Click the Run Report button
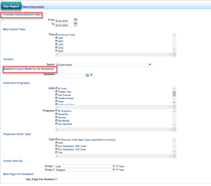Image resolution: width=211 pixels, height=186 pixels. tap(11, 6)
